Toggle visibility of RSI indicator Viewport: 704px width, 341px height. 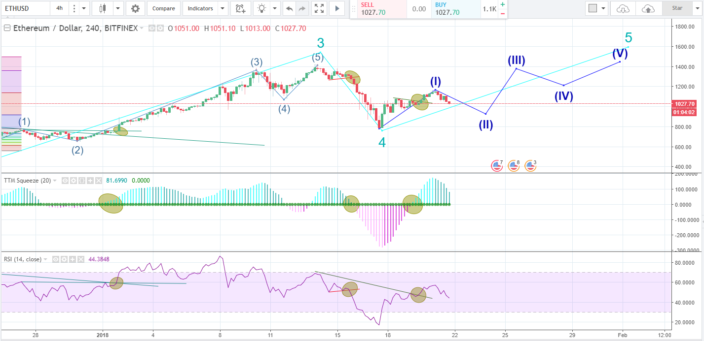click(x=57, y=259)
